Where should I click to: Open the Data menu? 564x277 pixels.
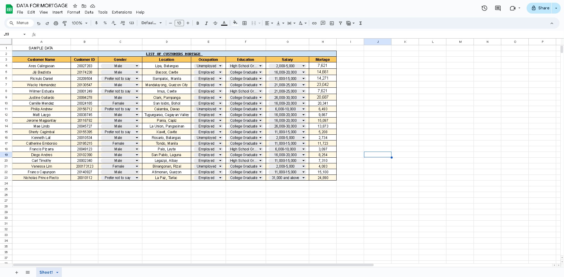coord(89,12)
